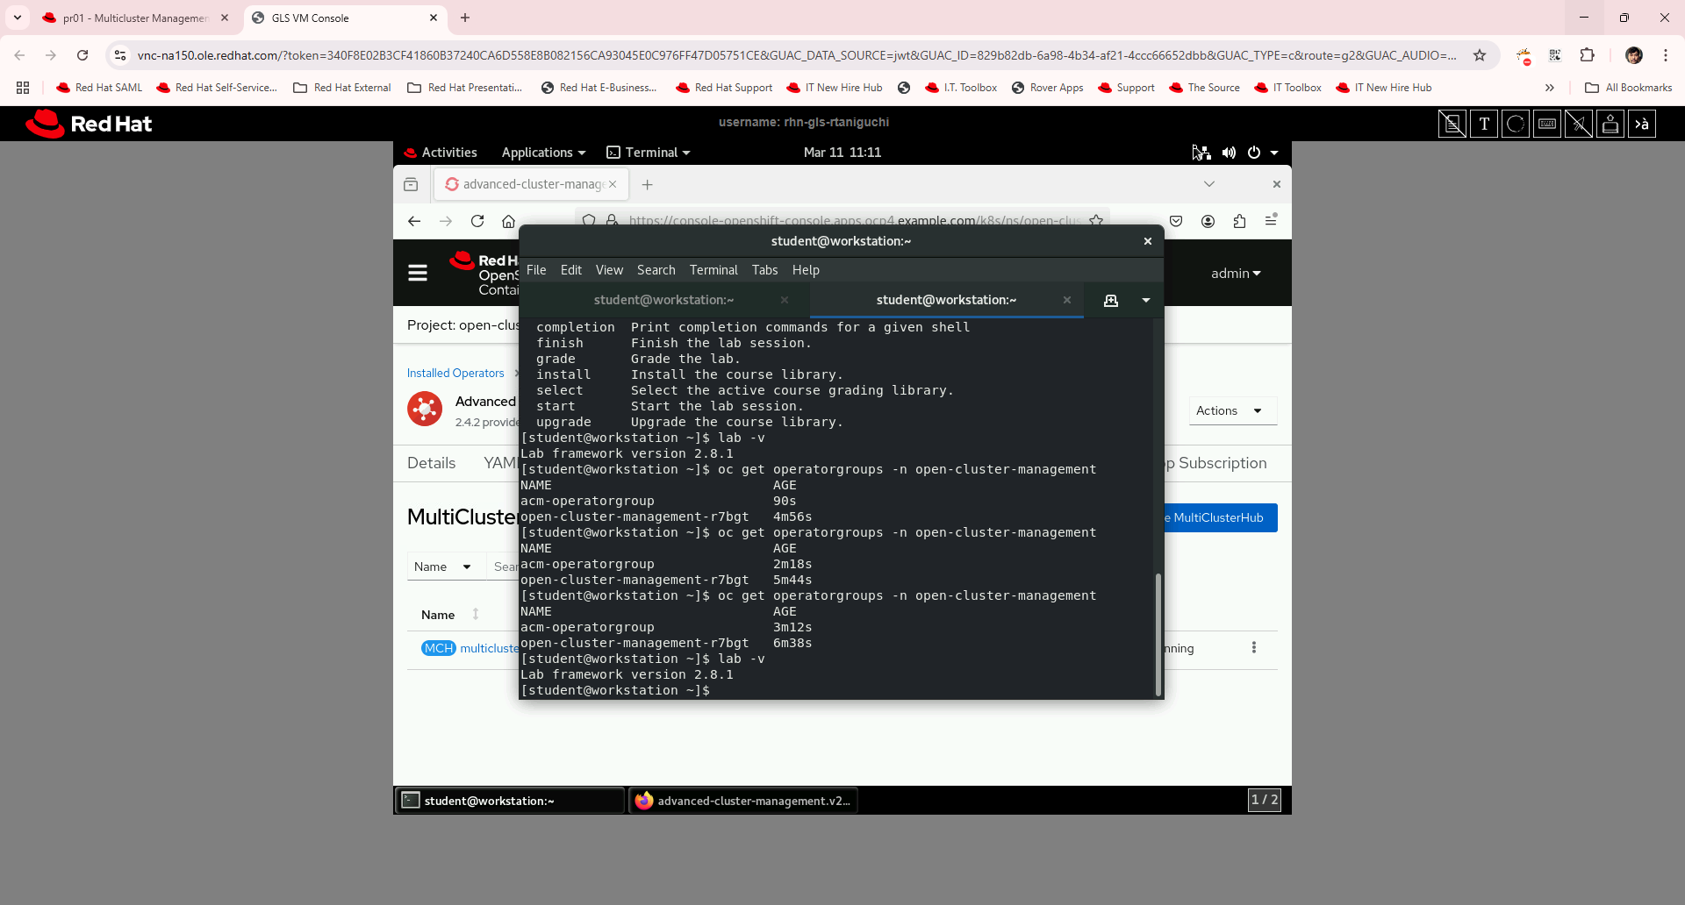Open Firefox Pocket save icon
The height and width of the screenshot is (905, 1685).
point(1176,221)
